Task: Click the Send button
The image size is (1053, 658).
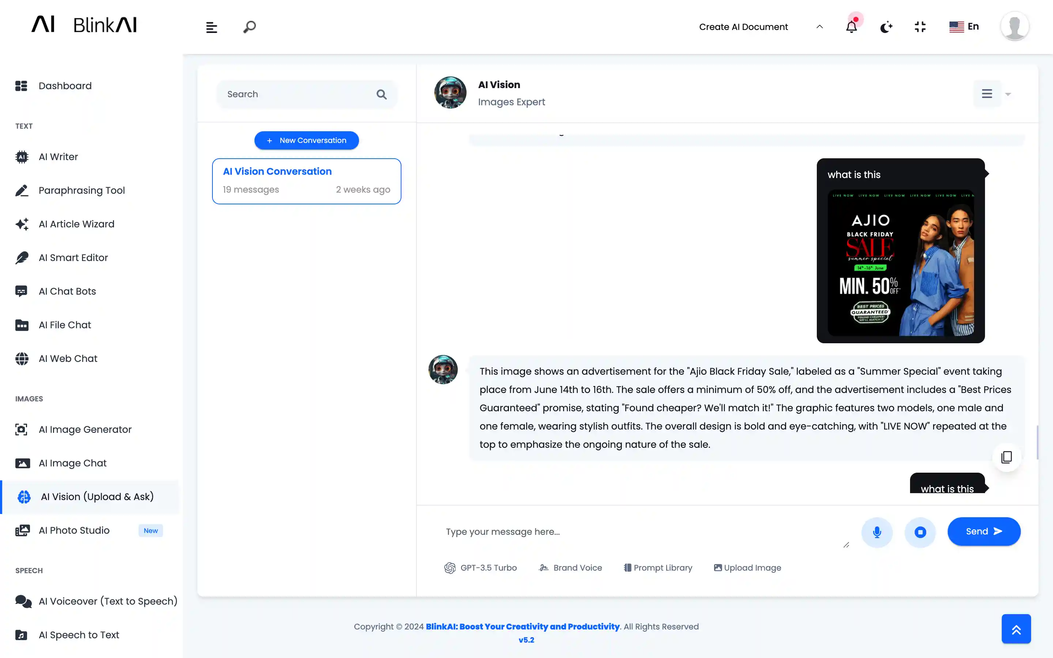Action: tap(984, 532)
